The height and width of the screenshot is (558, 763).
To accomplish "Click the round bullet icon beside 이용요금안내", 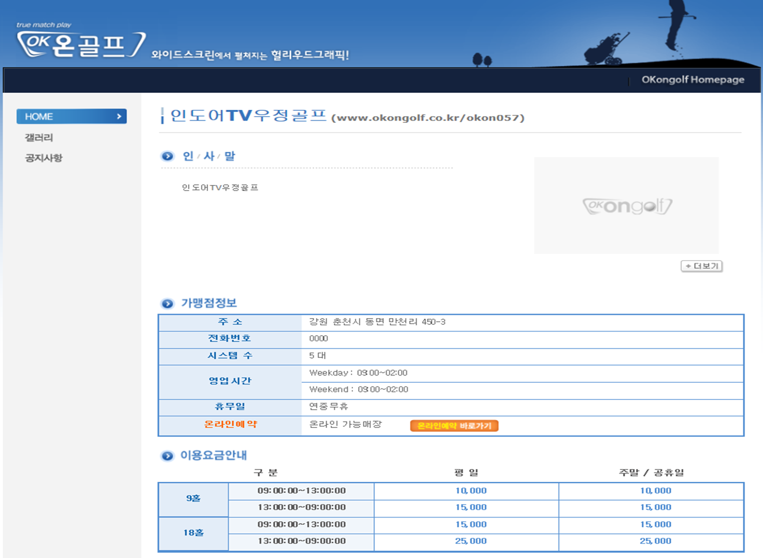I will click(167, 456).
